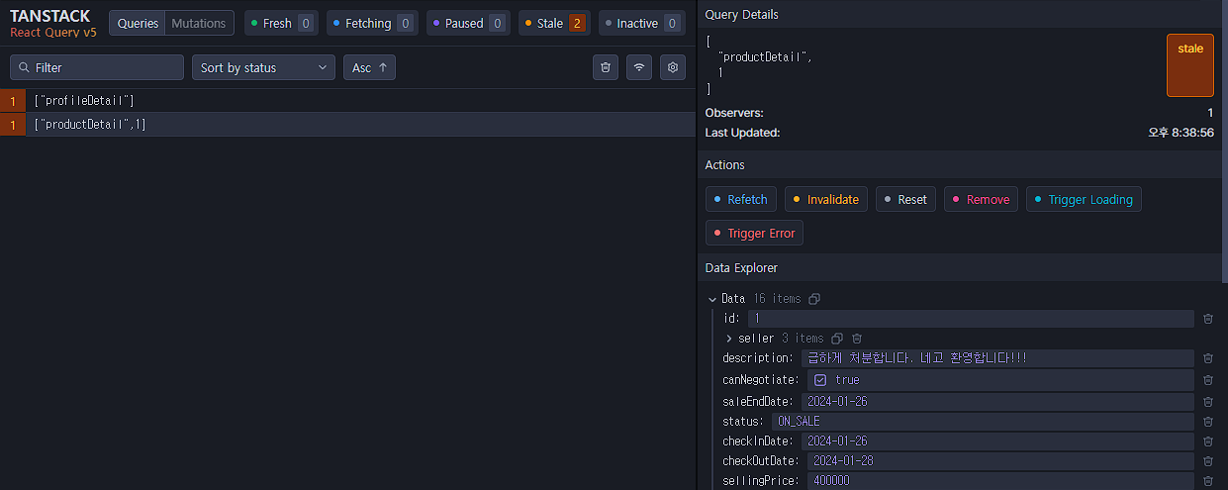1228x490 pixels.
Task: Delete the checkInDate field
Action: [1208, 441]
